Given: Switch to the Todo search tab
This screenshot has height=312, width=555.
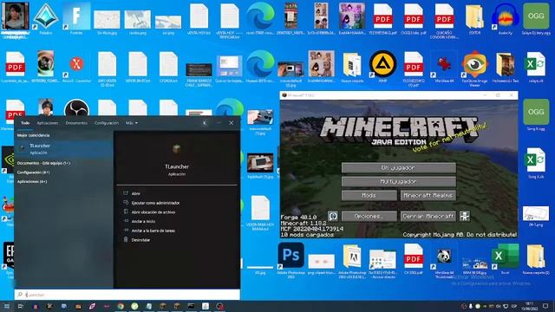Looking at the screenshot, I should point(25,123).
